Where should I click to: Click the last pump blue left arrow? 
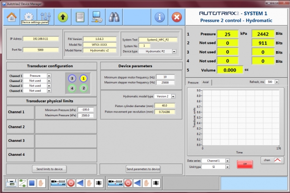tap(137, 183)
